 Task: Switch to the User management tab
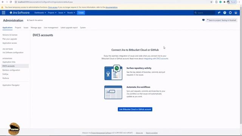point(51,28)
